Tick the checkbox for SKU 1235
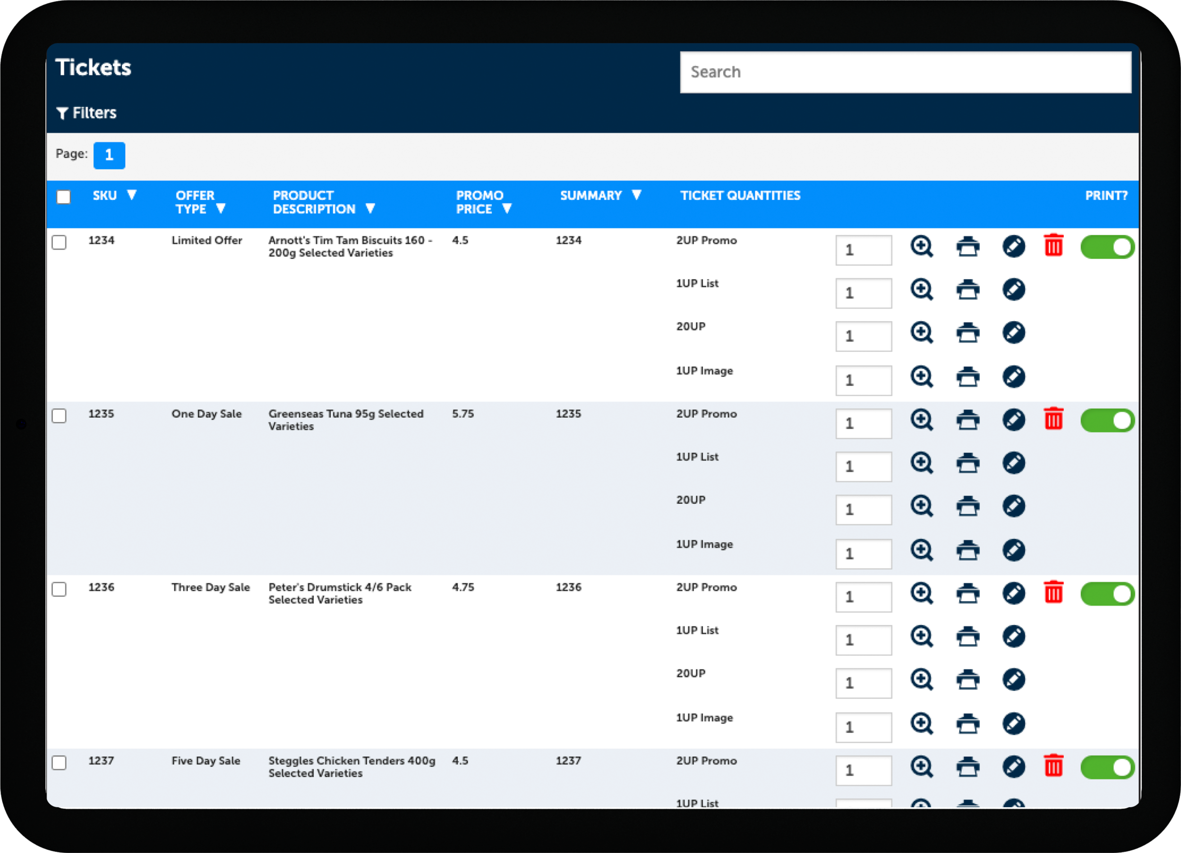1181x853 pixels. pos(60,416)
